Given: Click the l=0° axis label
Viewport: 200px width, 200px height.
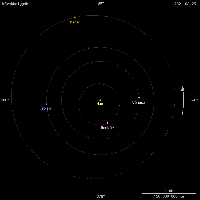Looking at the screenshot, I should click(194, 100).
